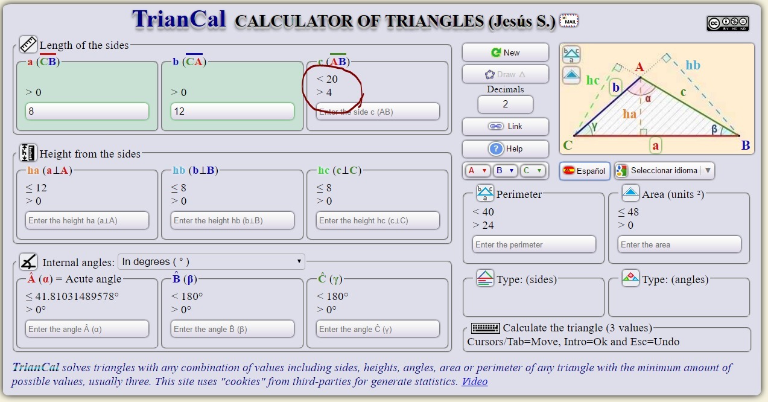Click the Draw triangle button
This screenshot has width=768, height=402.
[506, 74]
